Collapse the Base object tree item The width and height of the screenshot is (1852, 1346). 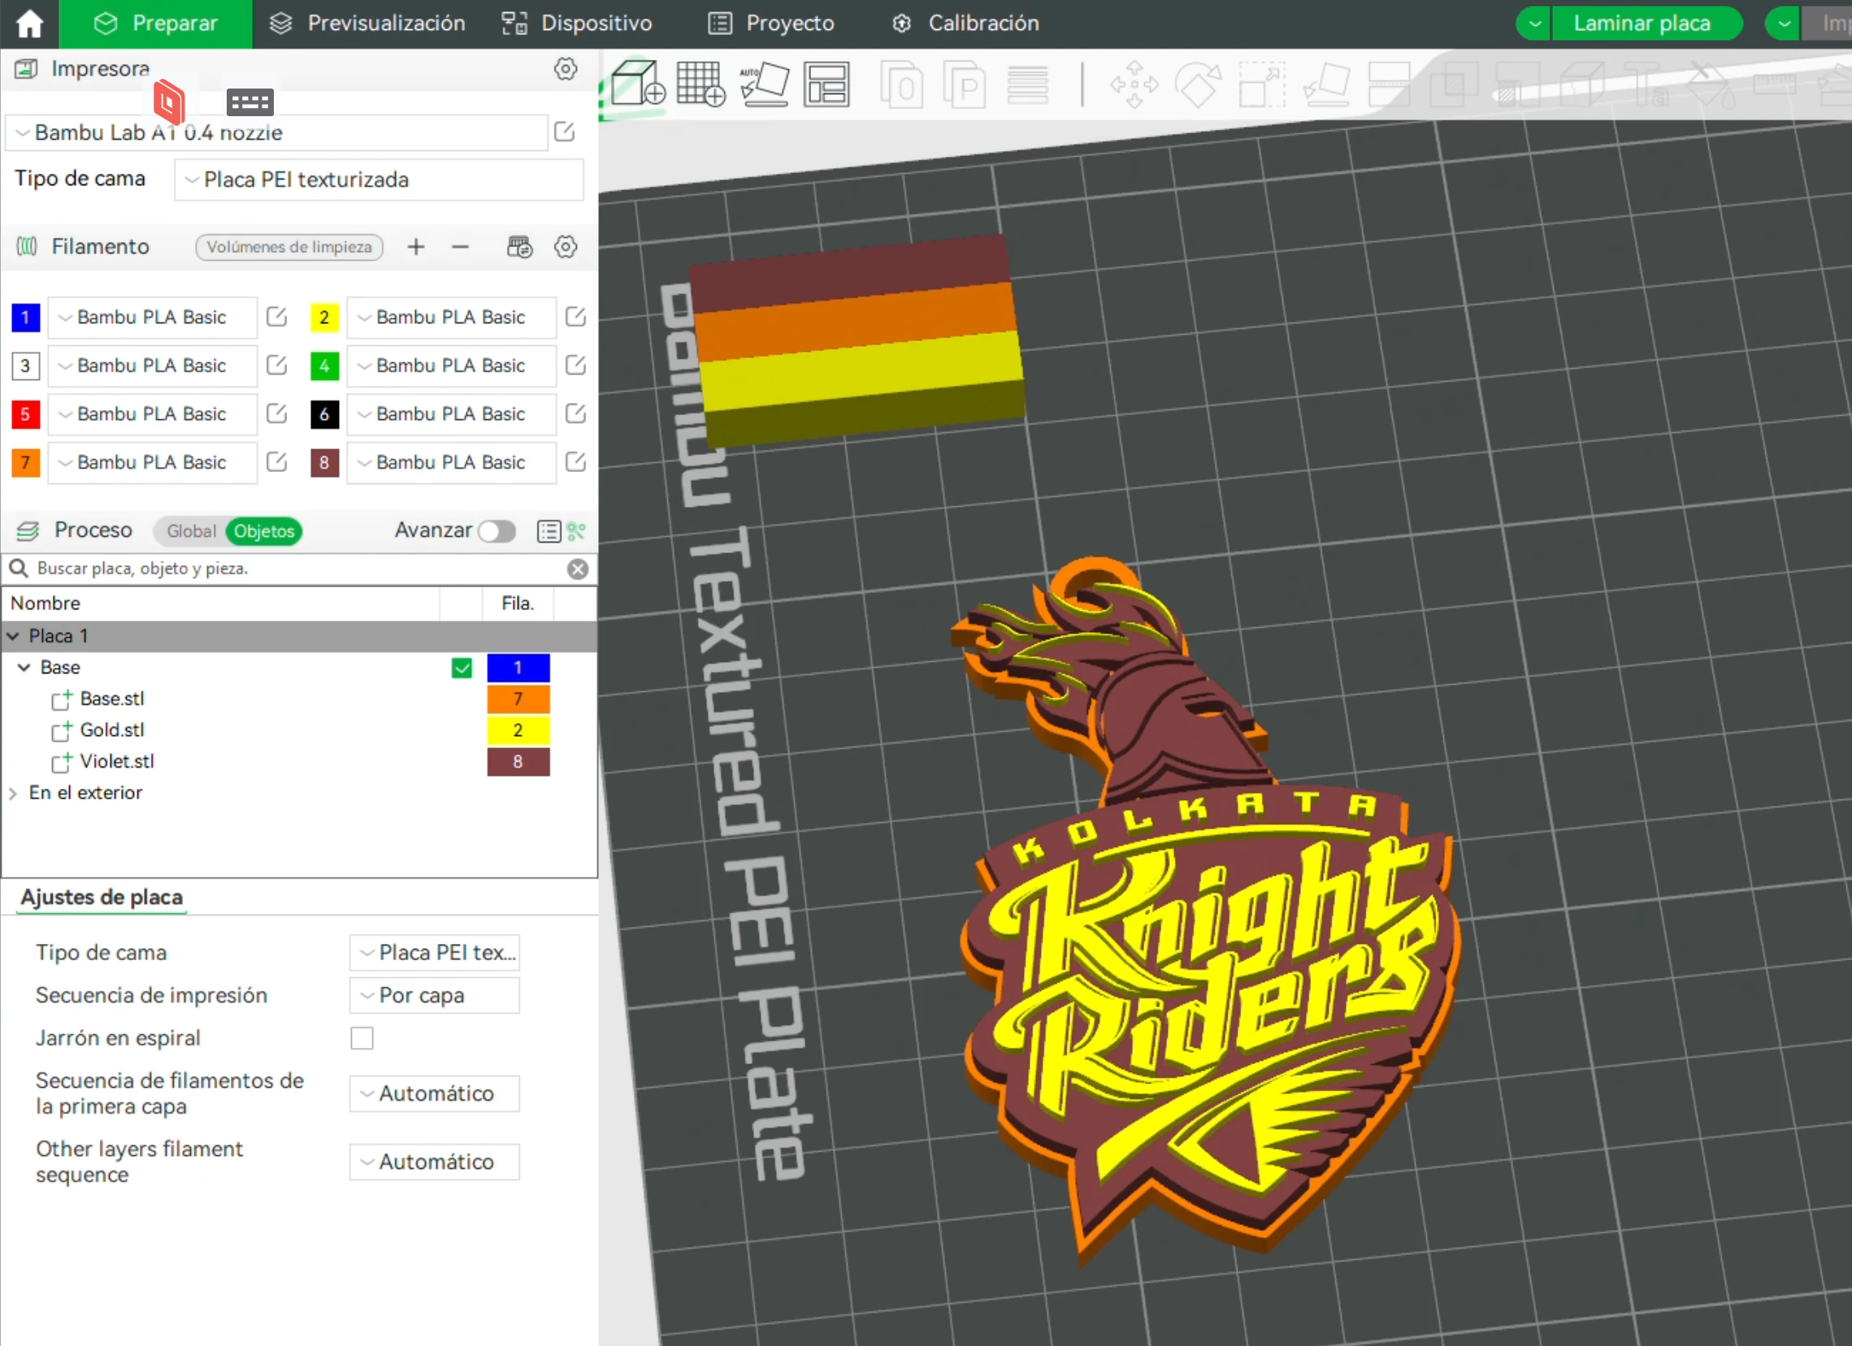tap(24, 668)
